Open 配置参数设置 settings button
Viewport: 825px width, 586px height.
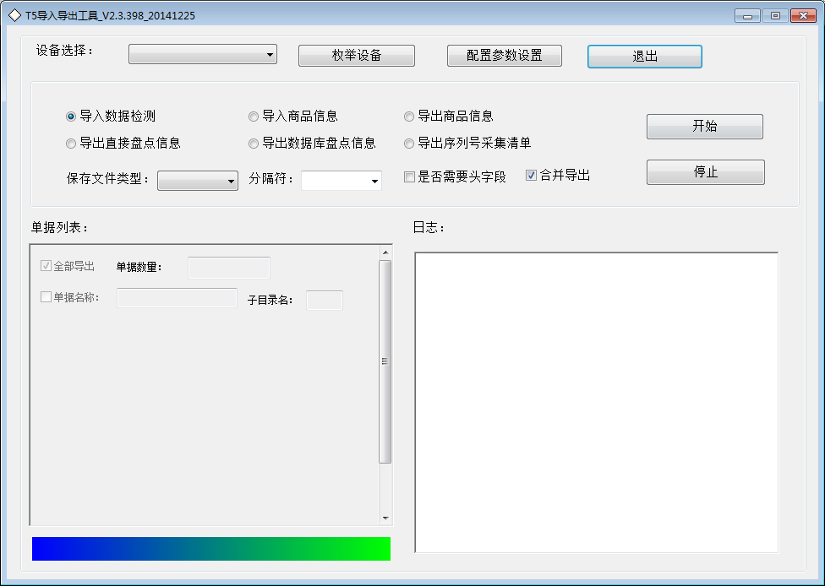tap(504, 56)
